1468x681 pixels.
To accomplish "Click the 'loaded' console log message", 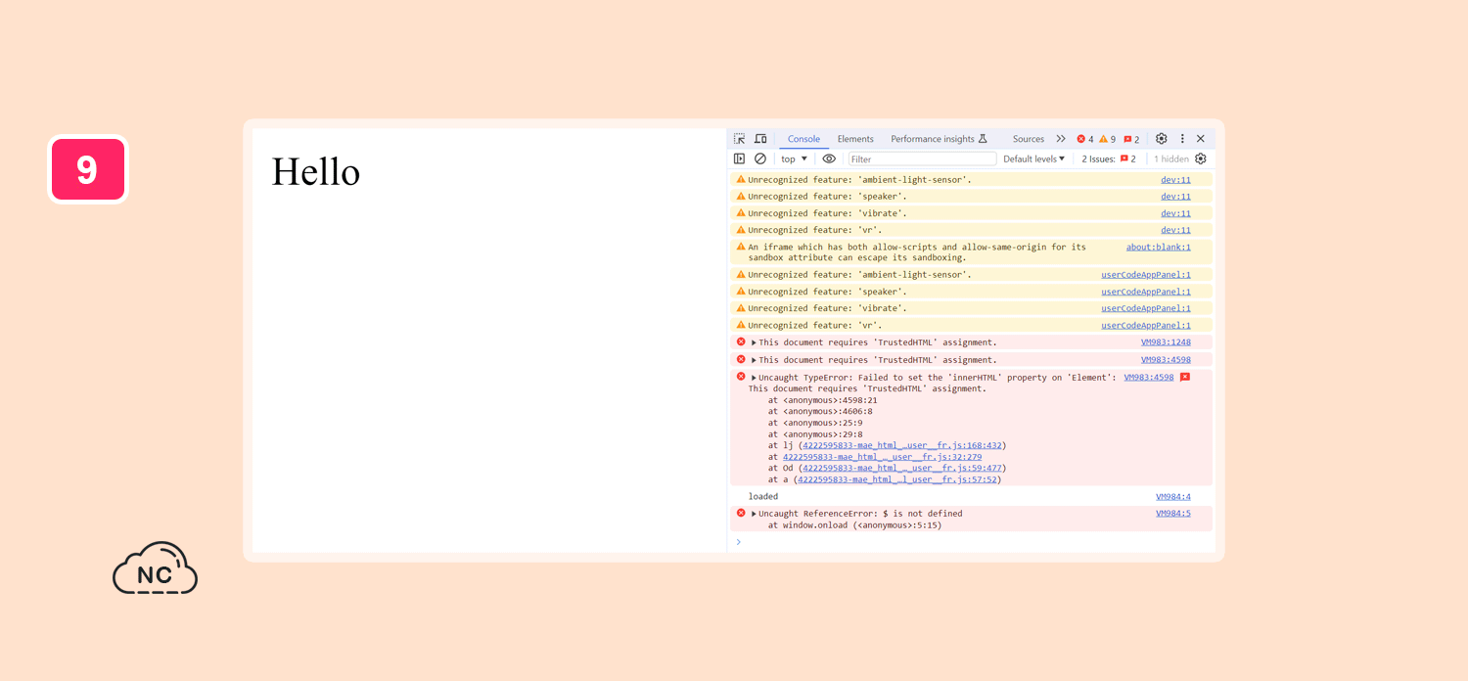I will pos(763,497).
